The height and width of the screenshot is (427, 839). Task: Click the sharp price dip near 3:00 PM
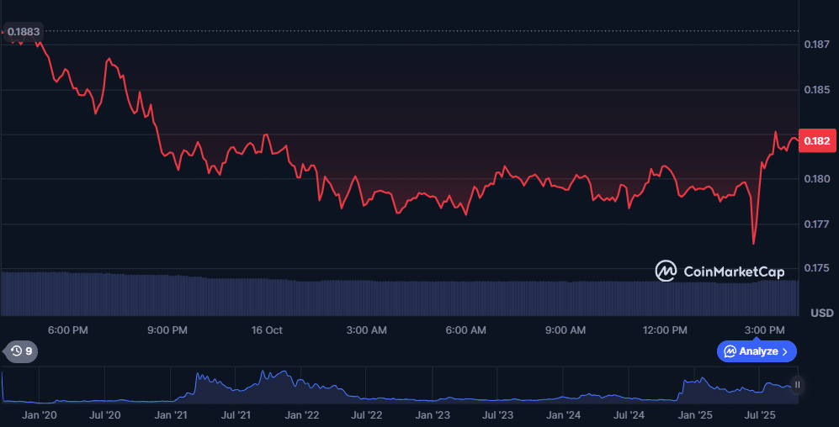tap(753, 243)
